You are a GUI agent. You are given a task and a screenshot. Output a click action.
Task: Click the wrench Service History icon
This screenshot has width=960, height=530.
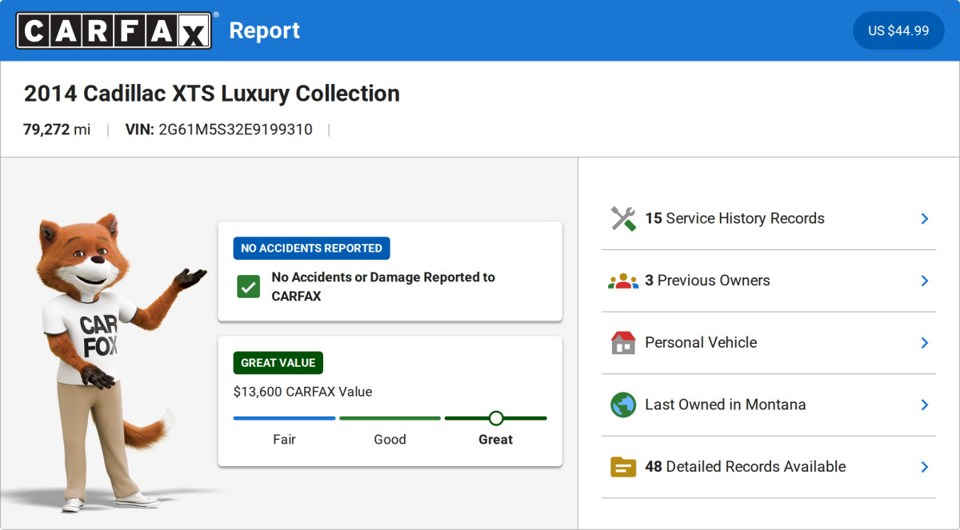click(x=623, y=218)
